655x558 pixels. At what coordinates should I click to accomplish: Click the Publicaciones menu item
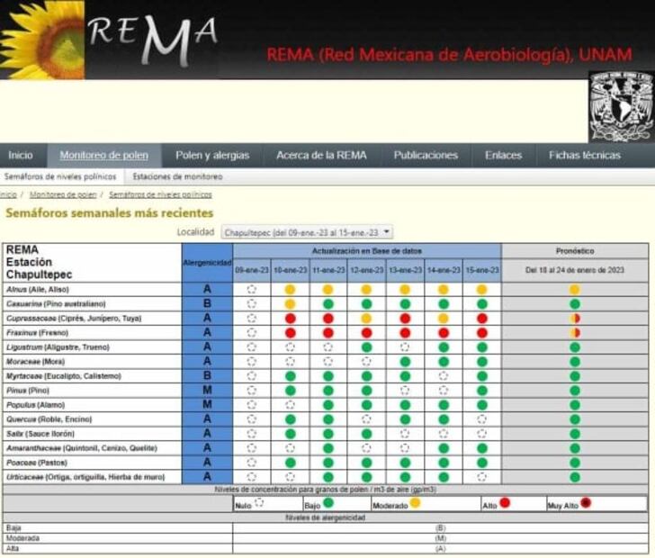click(426, 155)
